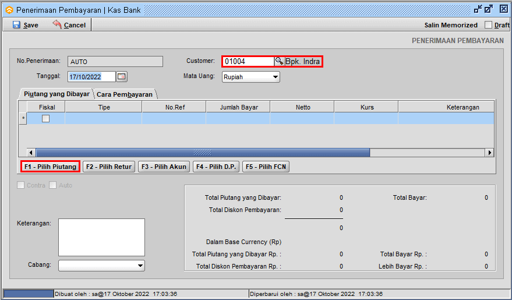Click F3 - Pilih Akun button
This screenshot has width=512, height=300.
pyautogui.click(x=164, y=167)
